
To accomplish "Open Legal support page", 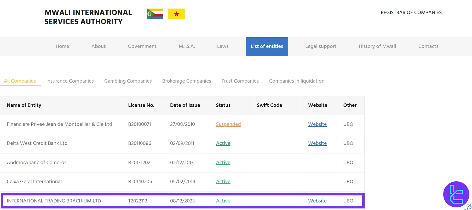I will (321, 46).
